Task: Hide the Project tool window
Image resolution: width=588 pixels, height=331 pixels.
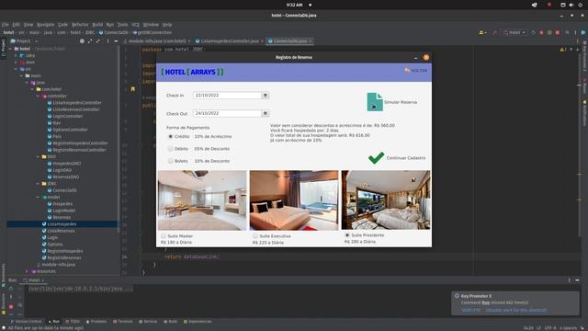Action: pyautogui.click(x=116, y=40)
